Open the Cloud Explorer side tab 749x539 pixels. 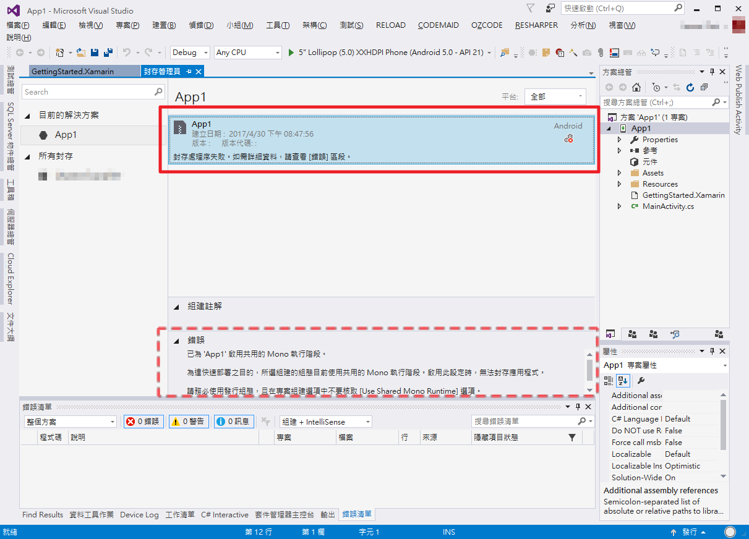click(11, 279)
